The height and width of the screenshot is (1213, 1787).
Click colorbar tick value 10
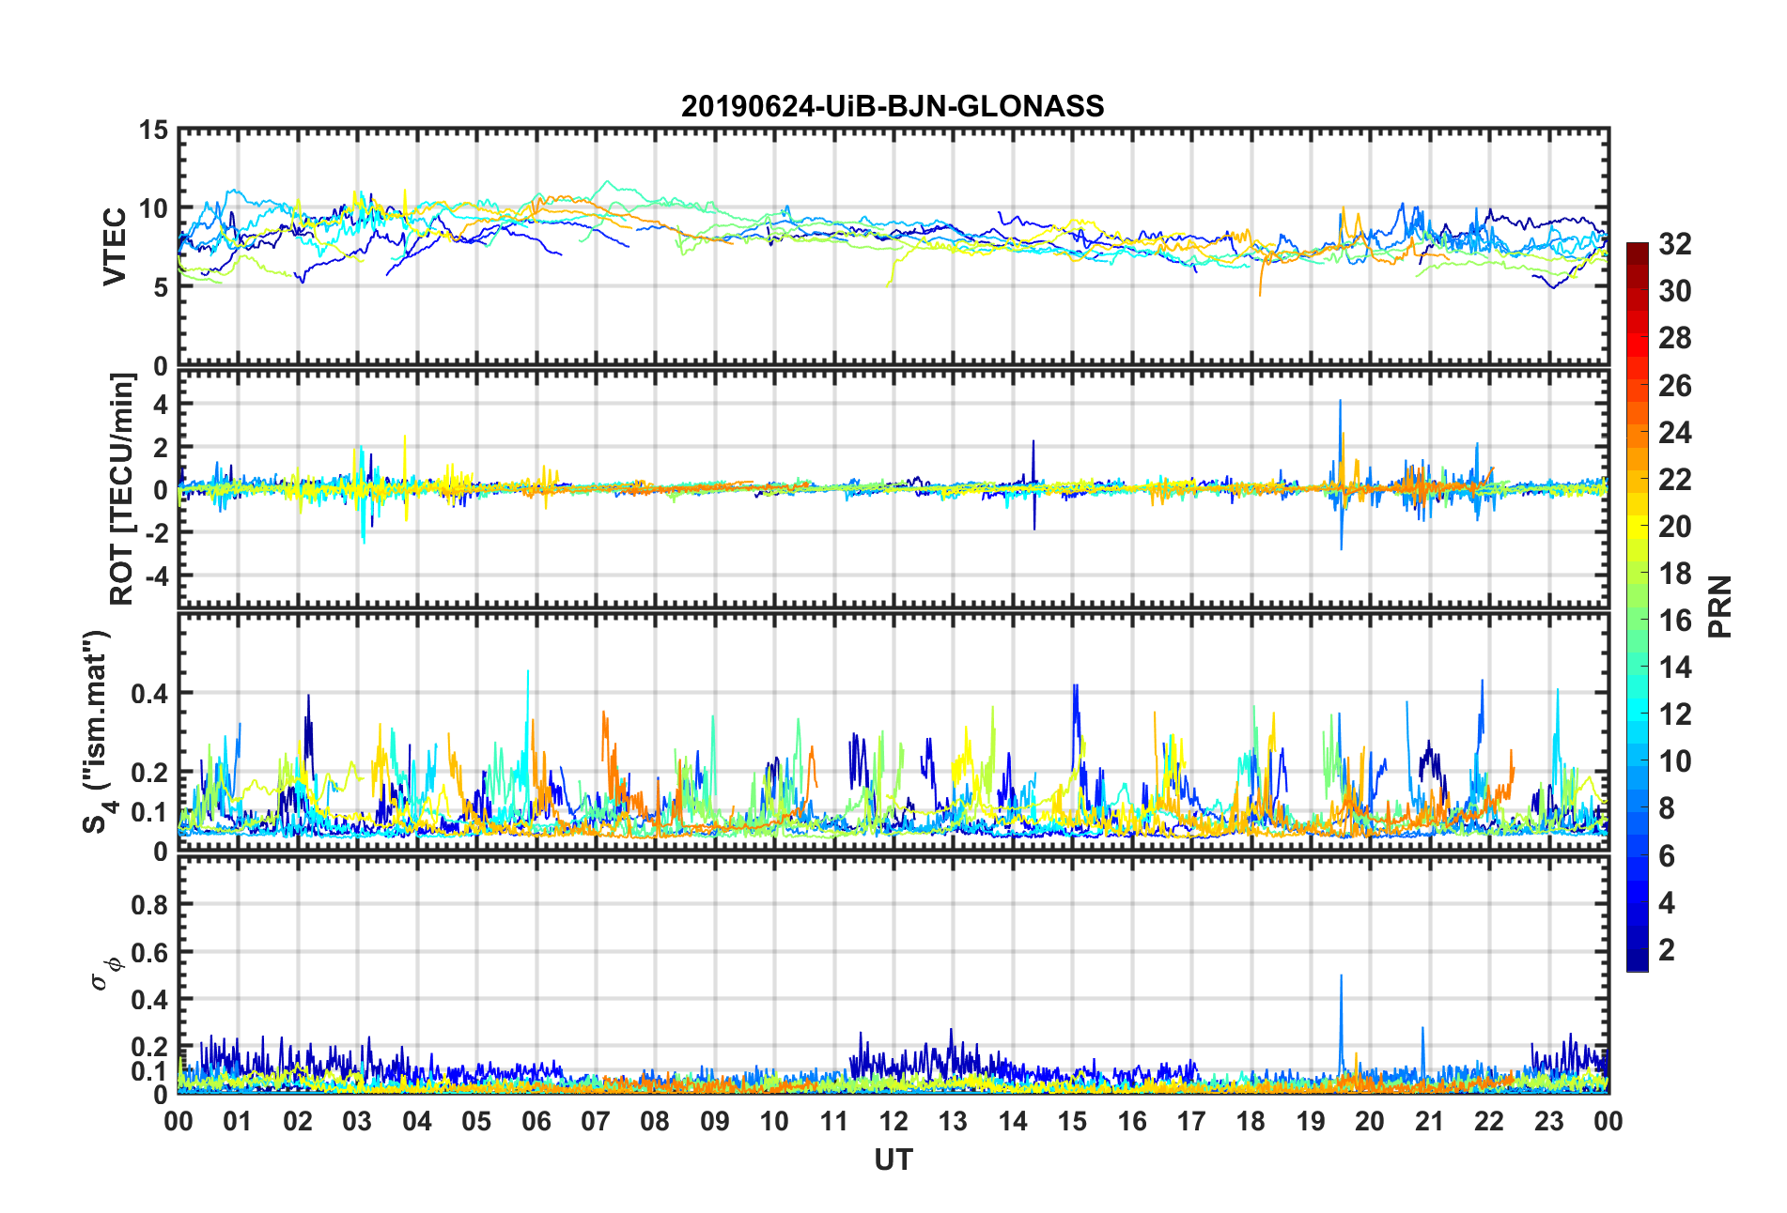click(x=1674, y=761)
